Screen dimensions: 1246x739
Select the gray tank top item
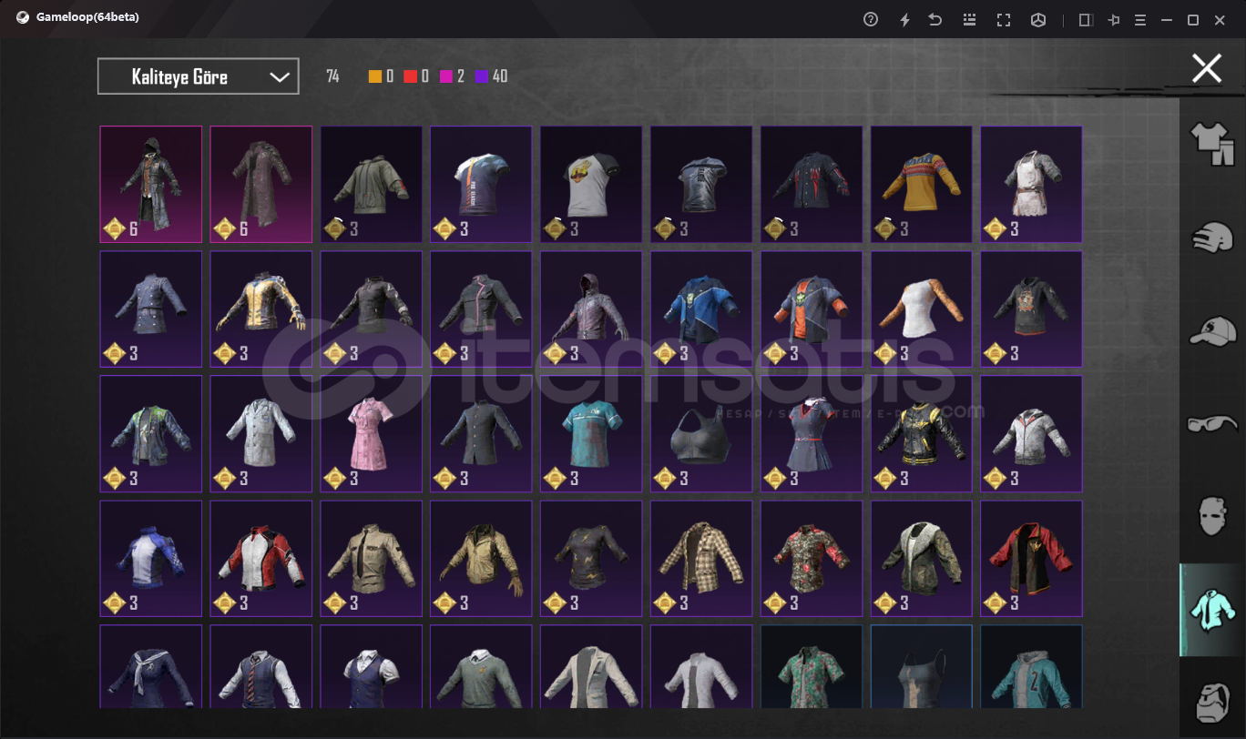[922, 666]
